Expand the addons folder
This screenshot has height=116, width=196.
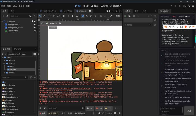pyautogui.click(x=5, y=60)
